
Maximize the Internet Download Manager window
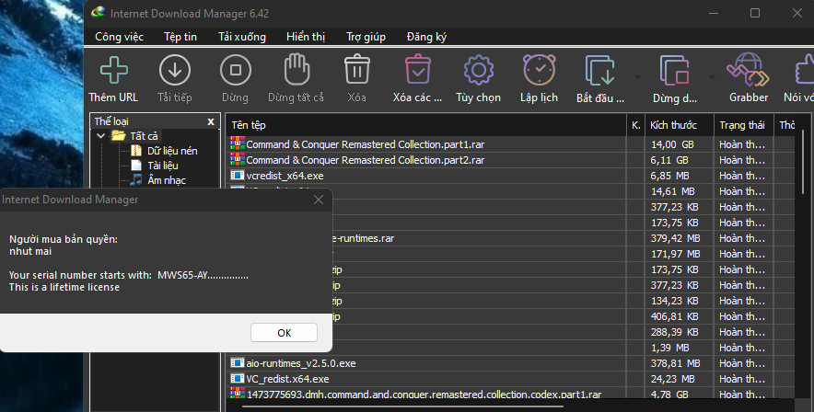point(755,13)
